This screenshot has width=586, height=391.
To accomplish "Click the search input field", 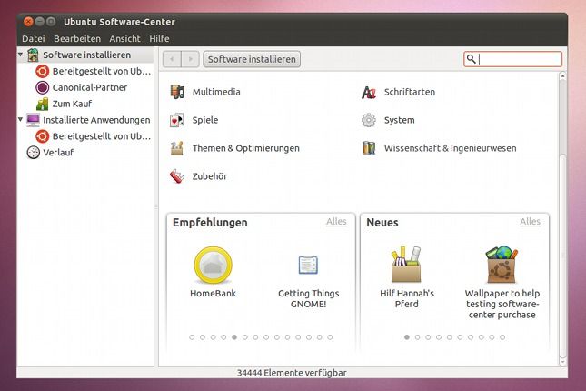I will [x=518, y=59].
